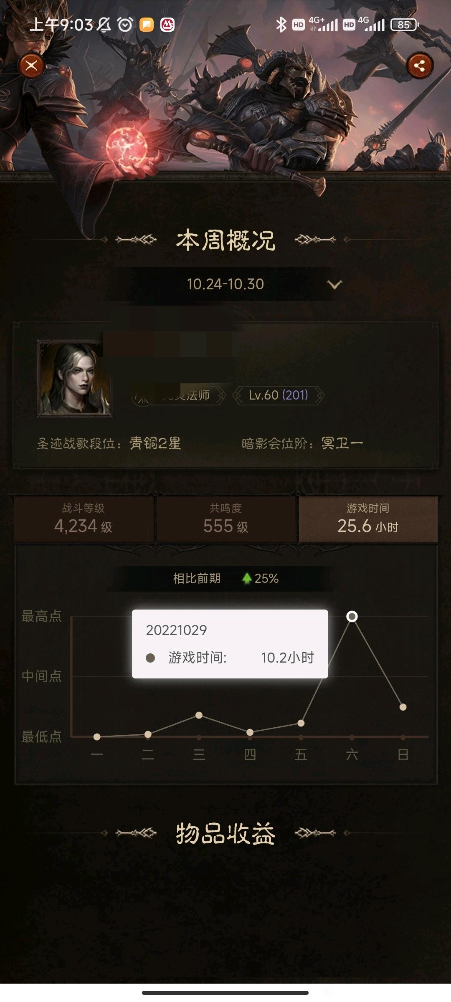Tap the character portrait avatar
The image size is (451, 1002).
(x=74, y=379)
